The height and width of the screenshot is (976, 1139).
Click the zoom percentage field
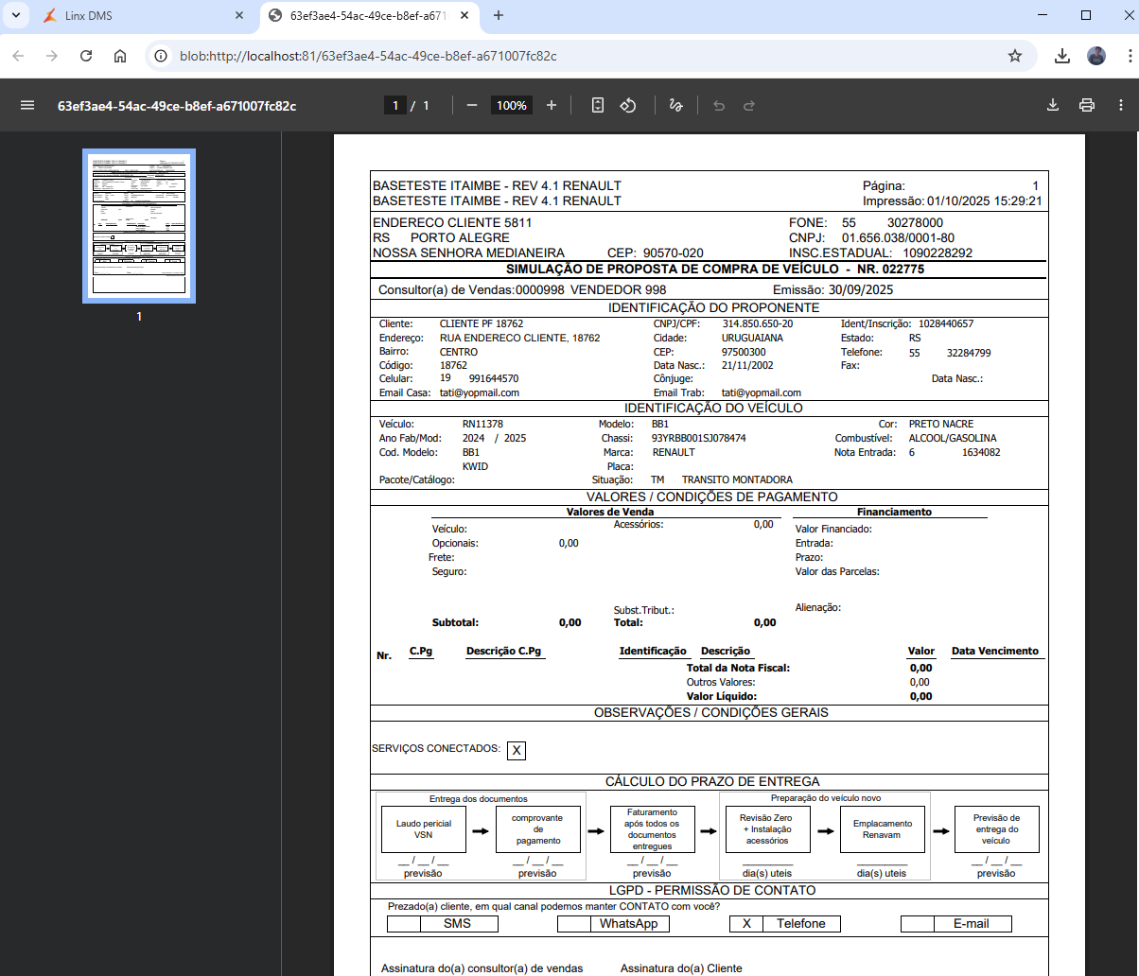512,105
